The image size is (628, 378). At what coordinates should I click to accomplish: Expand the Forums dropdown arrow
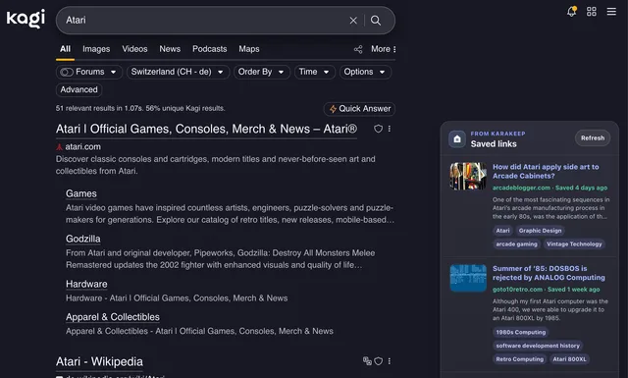(x=114, y=72)
